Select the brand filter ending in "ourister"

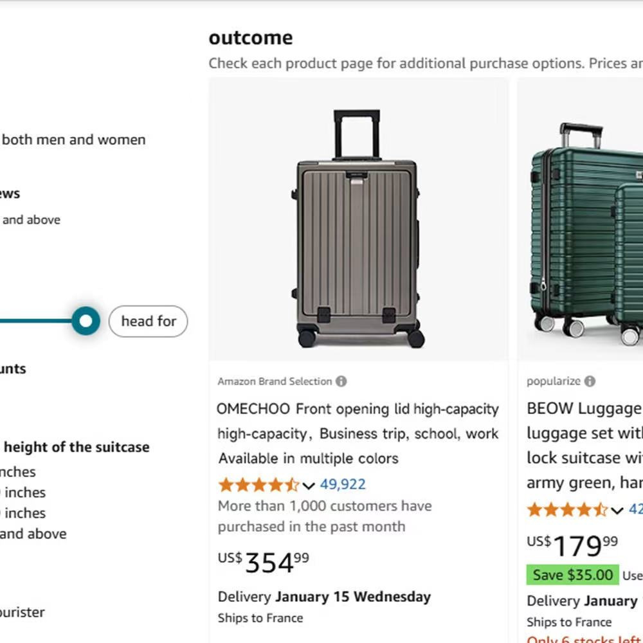[x=23, y=612]
